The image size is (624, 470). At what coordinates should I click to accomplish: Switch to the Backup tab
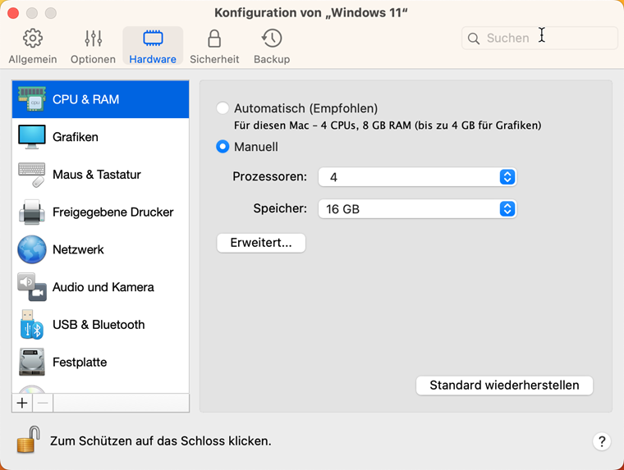click(x=272, y=46)
